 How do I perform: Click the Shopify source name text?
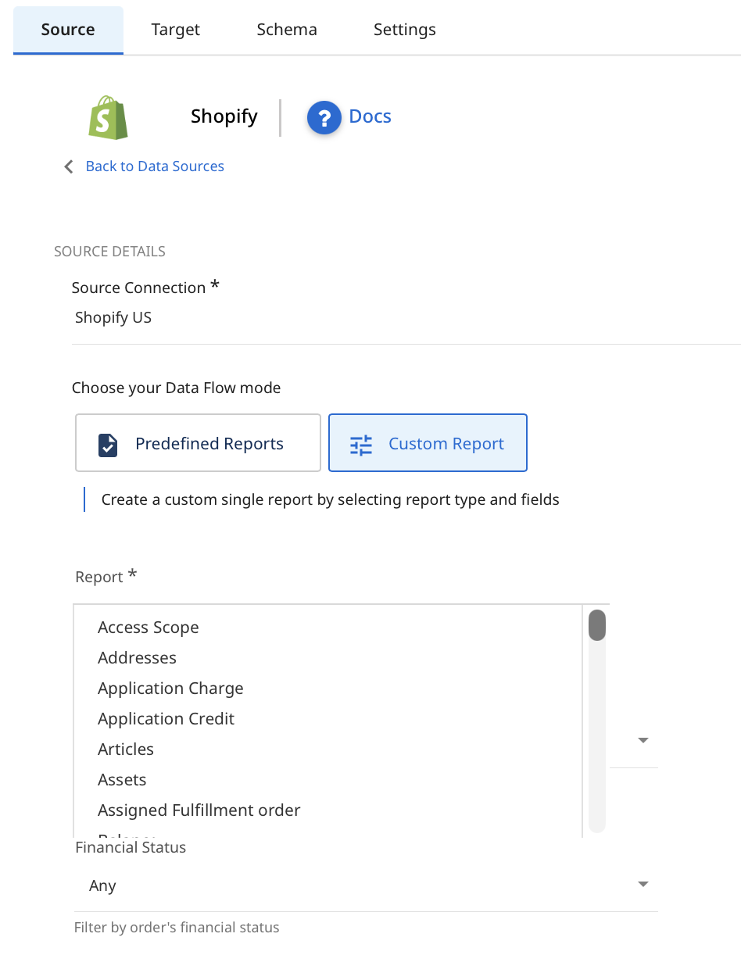pyautogui.click(x=224, y=116)
